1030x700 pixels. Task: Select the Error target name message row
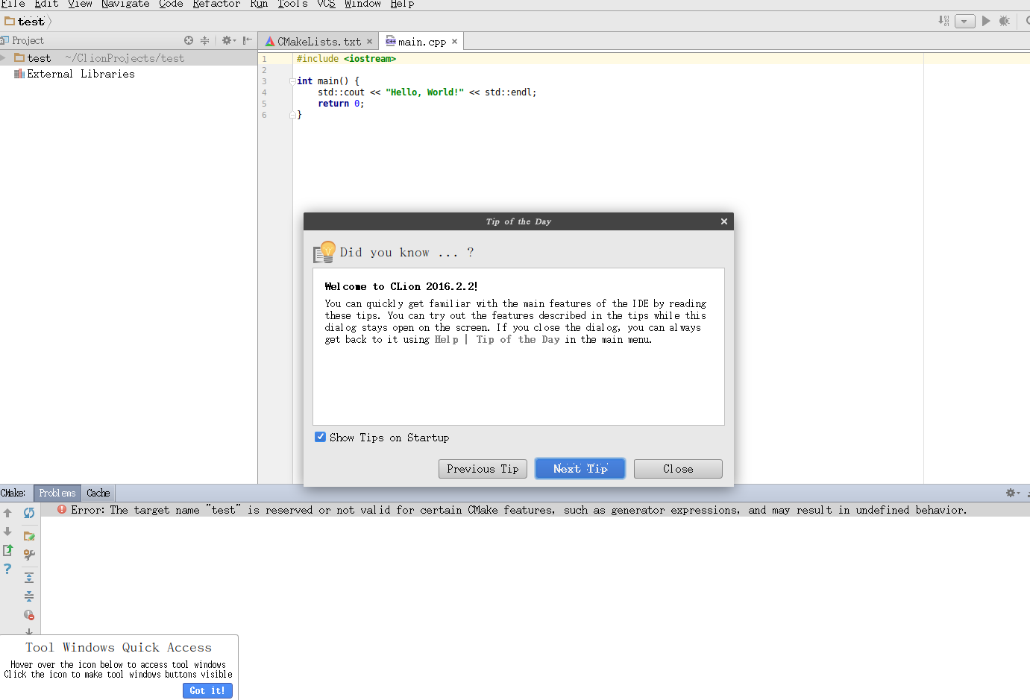pos(536,510)
